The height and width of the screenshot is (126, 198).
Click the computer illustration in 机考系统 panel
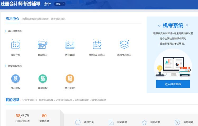173,66
